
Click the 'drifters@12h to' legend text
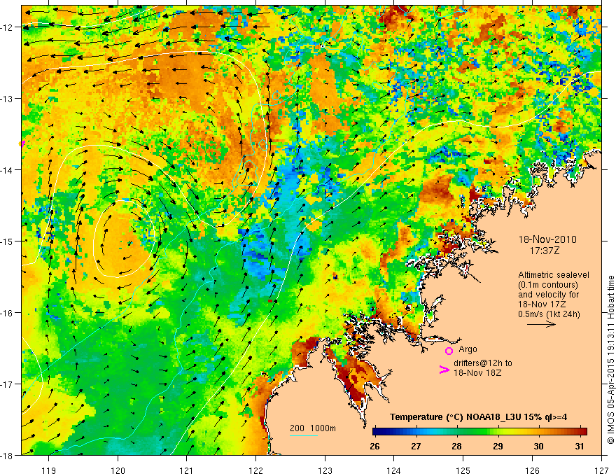tap(483, 363)
